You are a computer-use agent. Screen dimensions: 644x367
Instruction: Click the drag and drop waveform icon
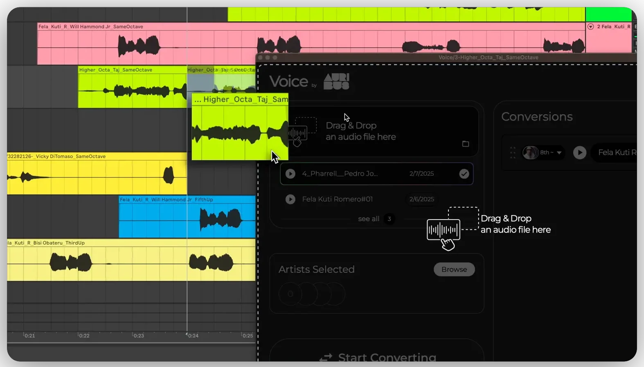[443, 230]
